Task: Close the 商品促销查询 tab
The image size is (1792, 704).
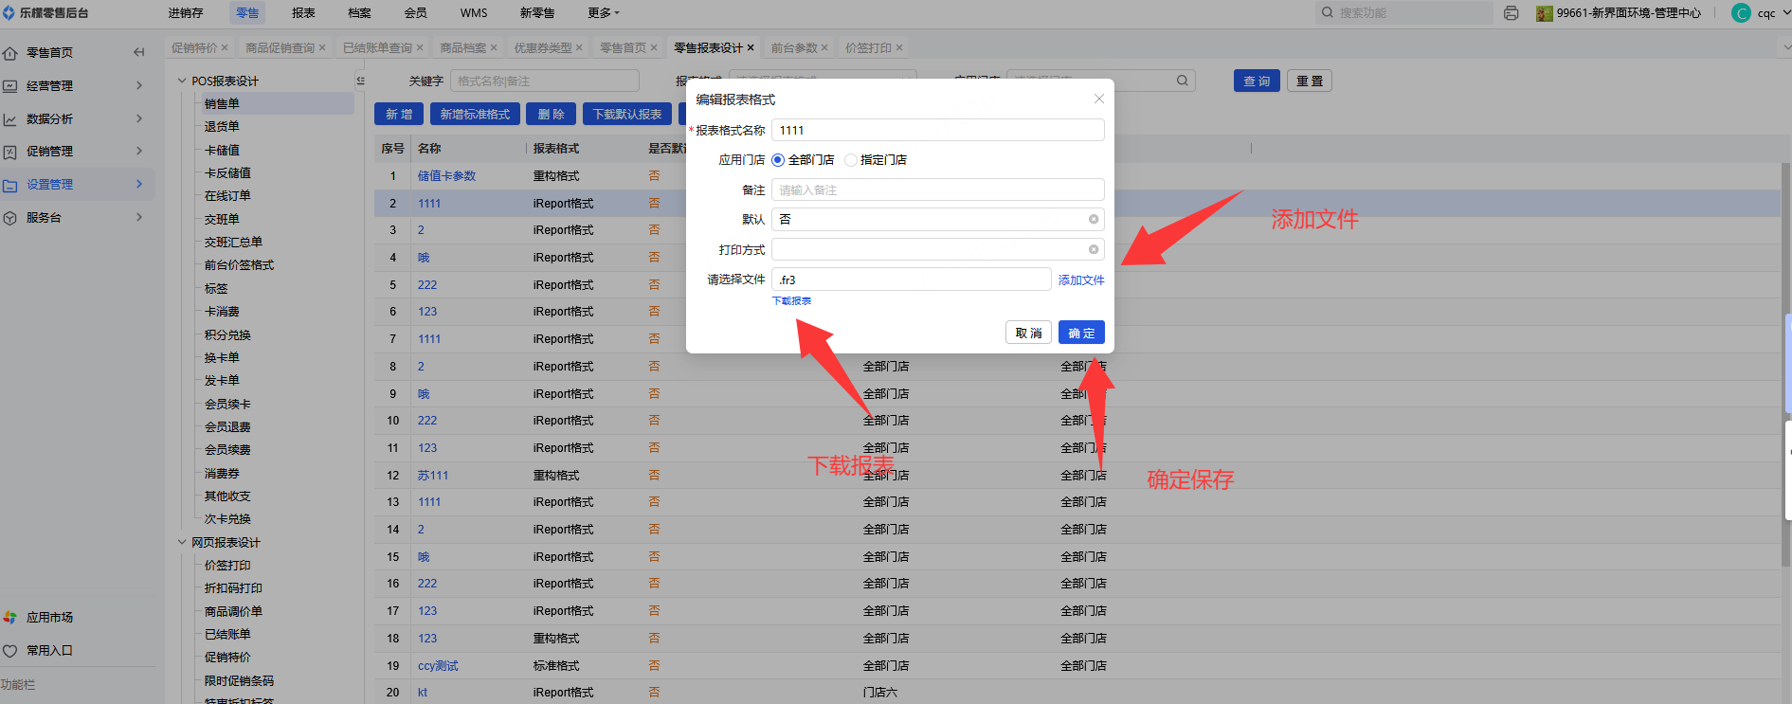Action: tap(322, 48)
